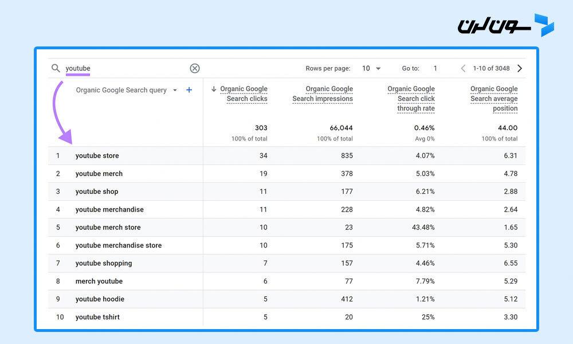Click the 228 impressions for youtube merchandise

[x=347, y=209]
